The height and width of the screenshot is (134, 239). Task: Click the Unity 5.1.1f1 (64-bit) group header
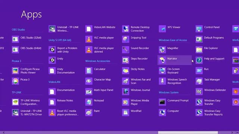point(60,40)
